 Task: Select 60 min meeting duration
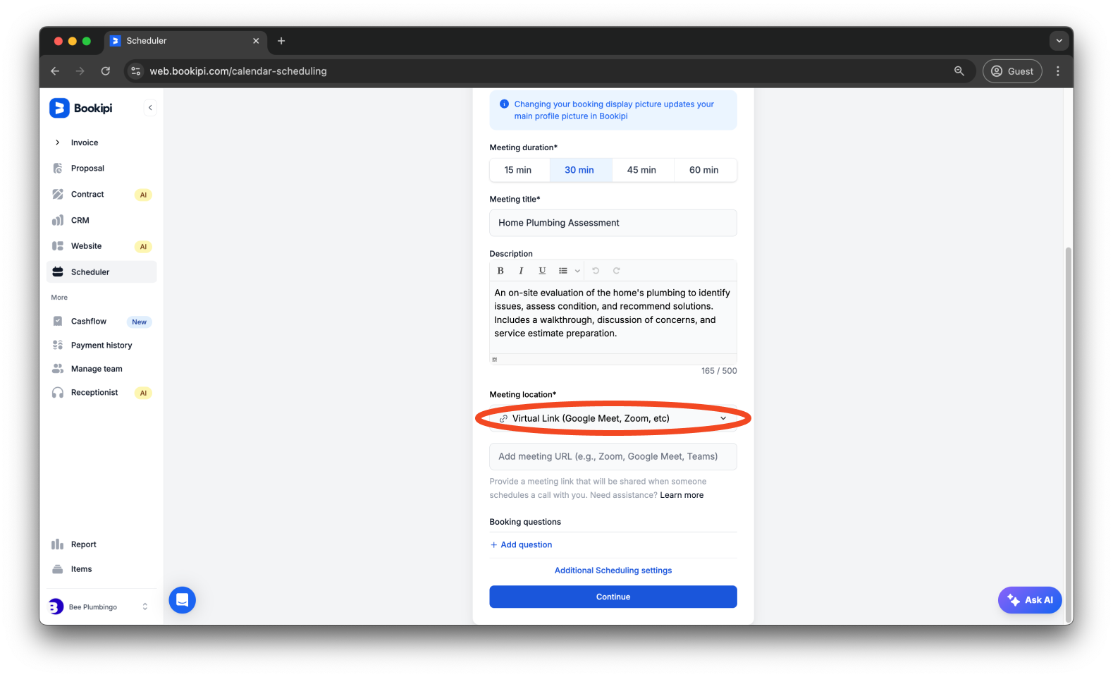pos(704,170)
